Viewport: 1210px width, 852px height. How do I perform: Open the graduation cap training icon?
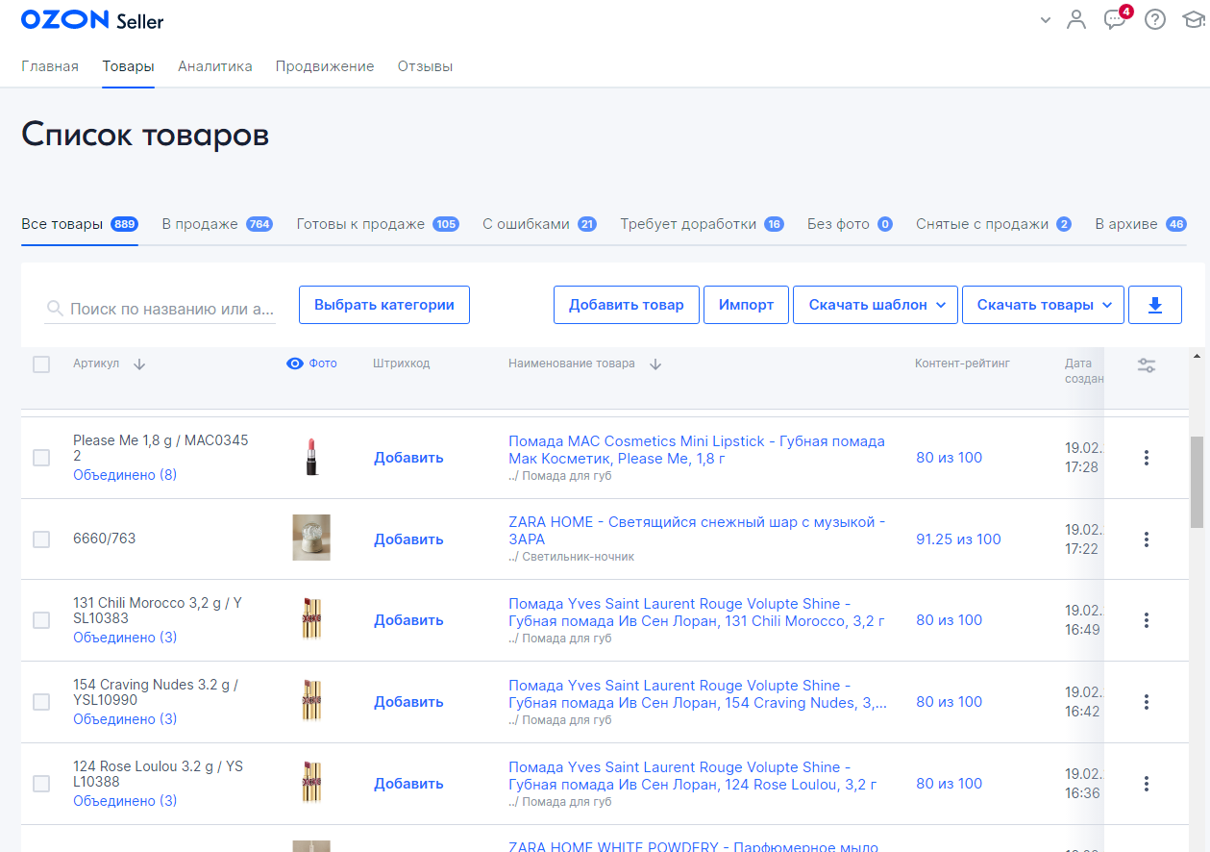1195,19
